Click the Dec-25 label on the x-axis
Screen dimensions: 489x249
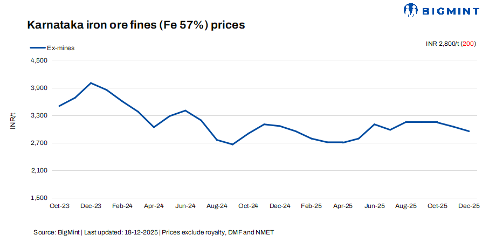point(469,206)
